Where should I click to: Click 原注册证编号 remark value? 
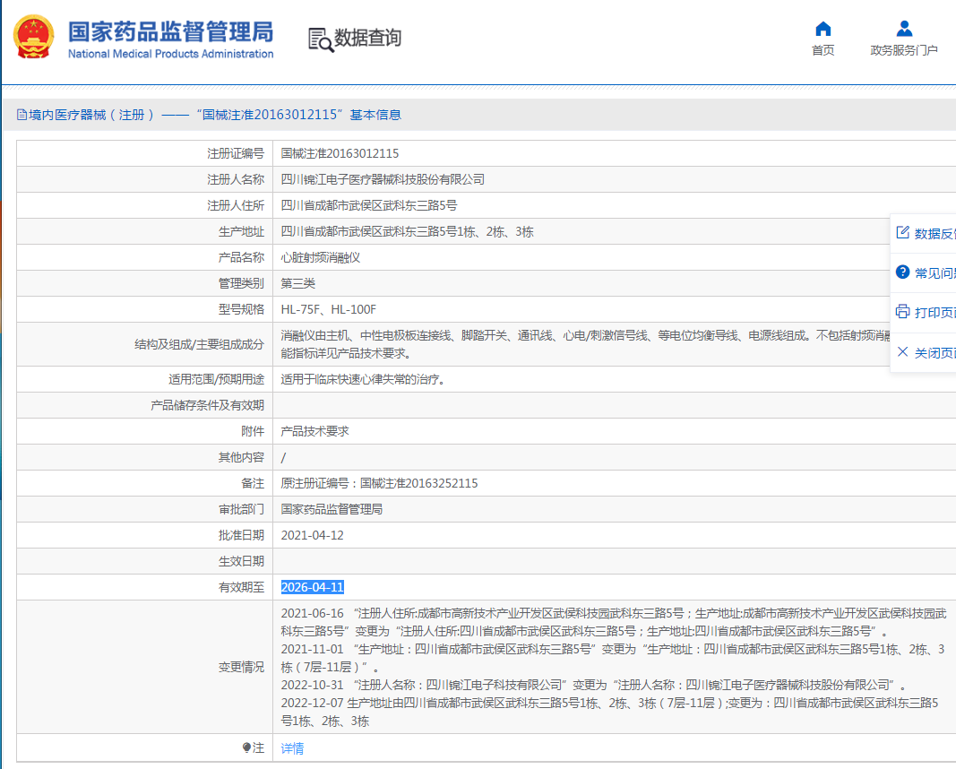pos(379,483)
